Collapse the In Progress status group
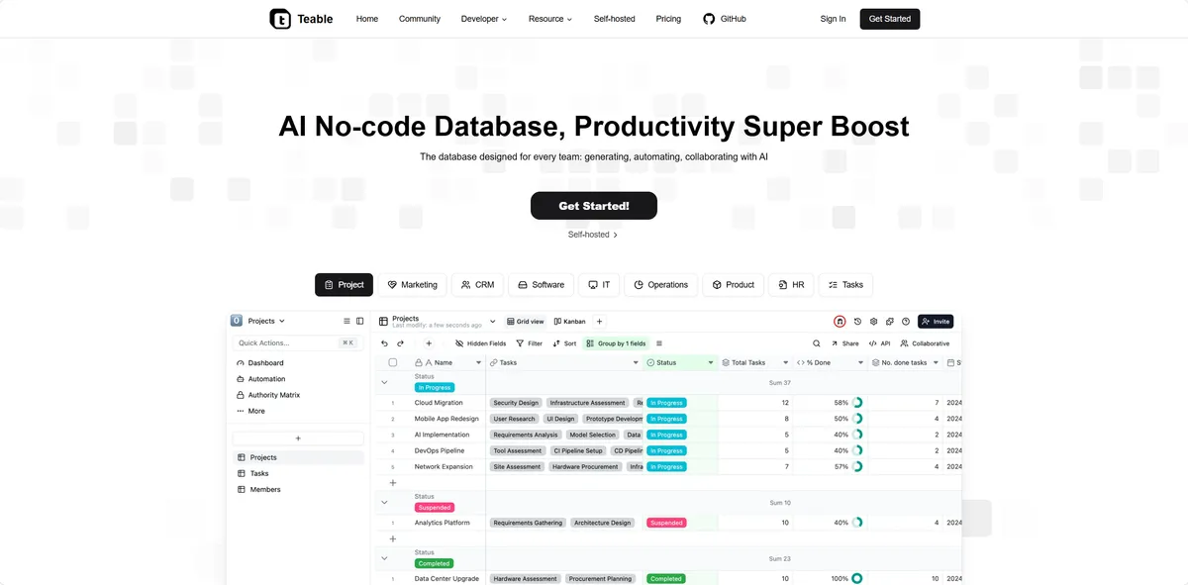 [x=384, y=382]
